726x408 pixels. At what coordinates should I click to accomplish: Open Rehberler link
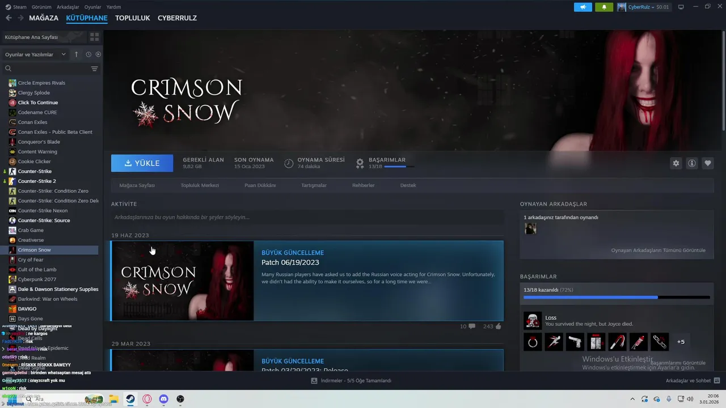(x=363, y=185)
